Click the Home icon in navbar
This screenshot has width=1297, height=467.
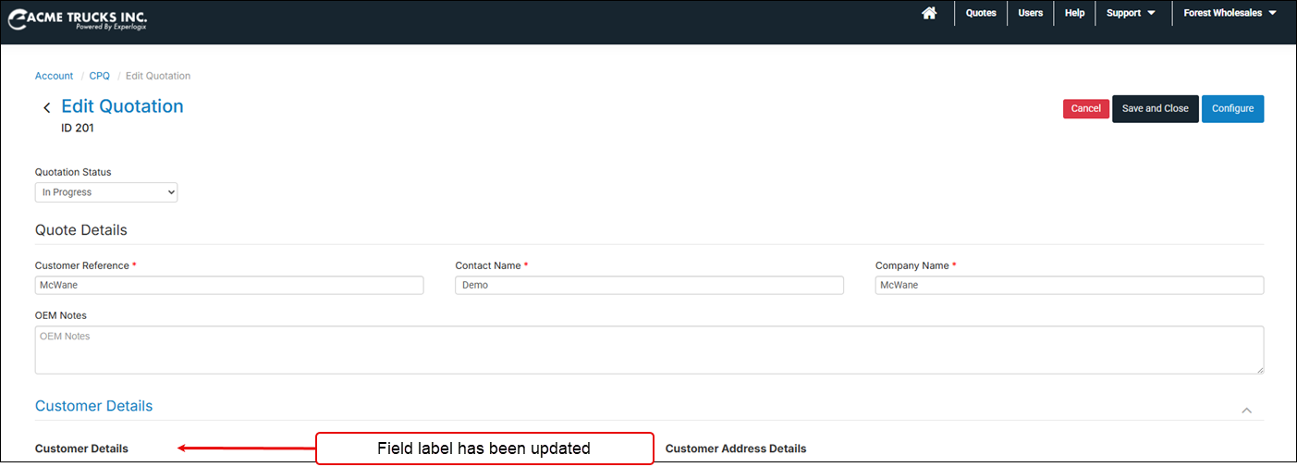tap(929, 13)
